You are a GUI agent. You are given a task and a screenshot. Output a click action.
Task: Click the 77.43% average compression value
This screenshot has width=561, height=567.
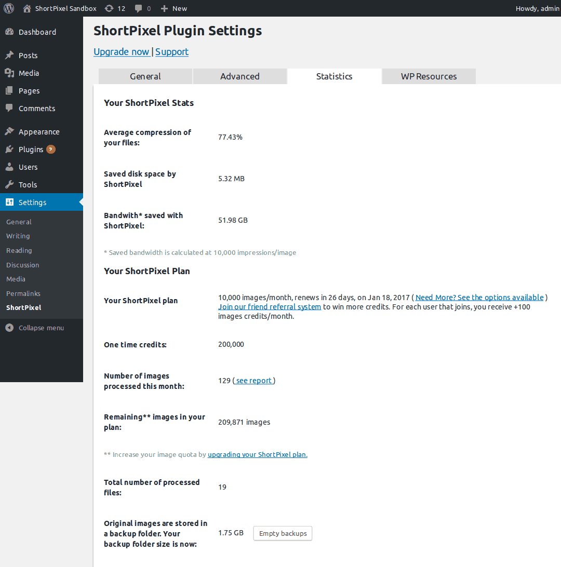pyautogui.click(x=231, y=137)
